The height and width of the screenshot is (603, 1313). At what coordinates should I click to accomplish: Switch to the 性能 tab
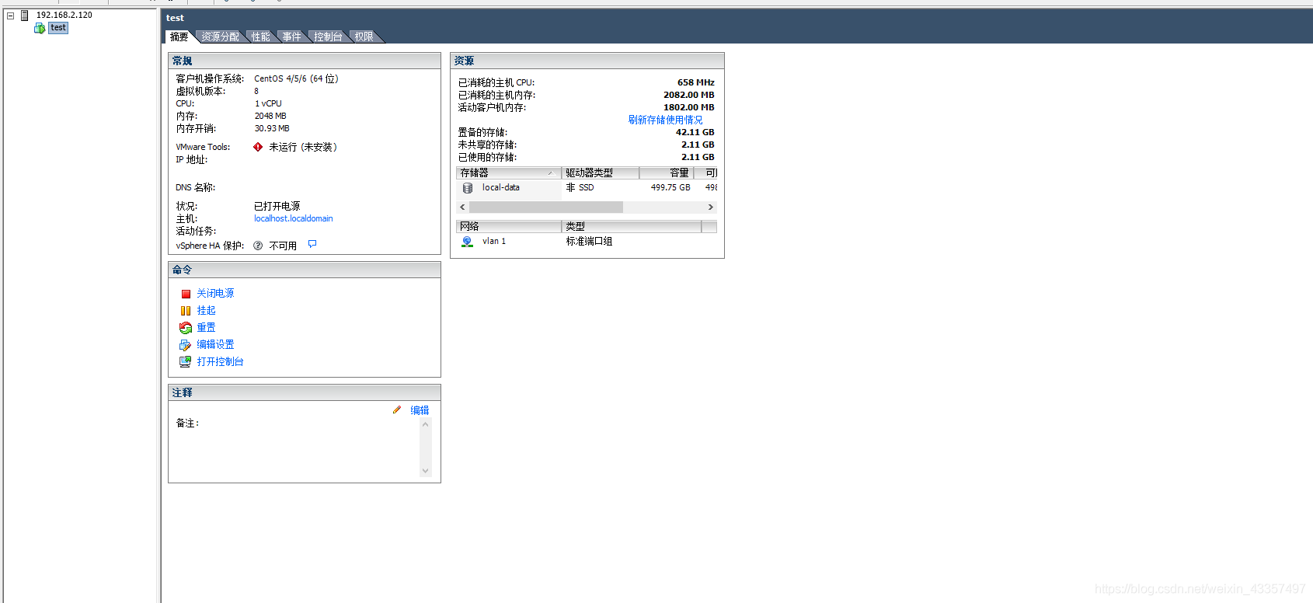tap(260, 37)
